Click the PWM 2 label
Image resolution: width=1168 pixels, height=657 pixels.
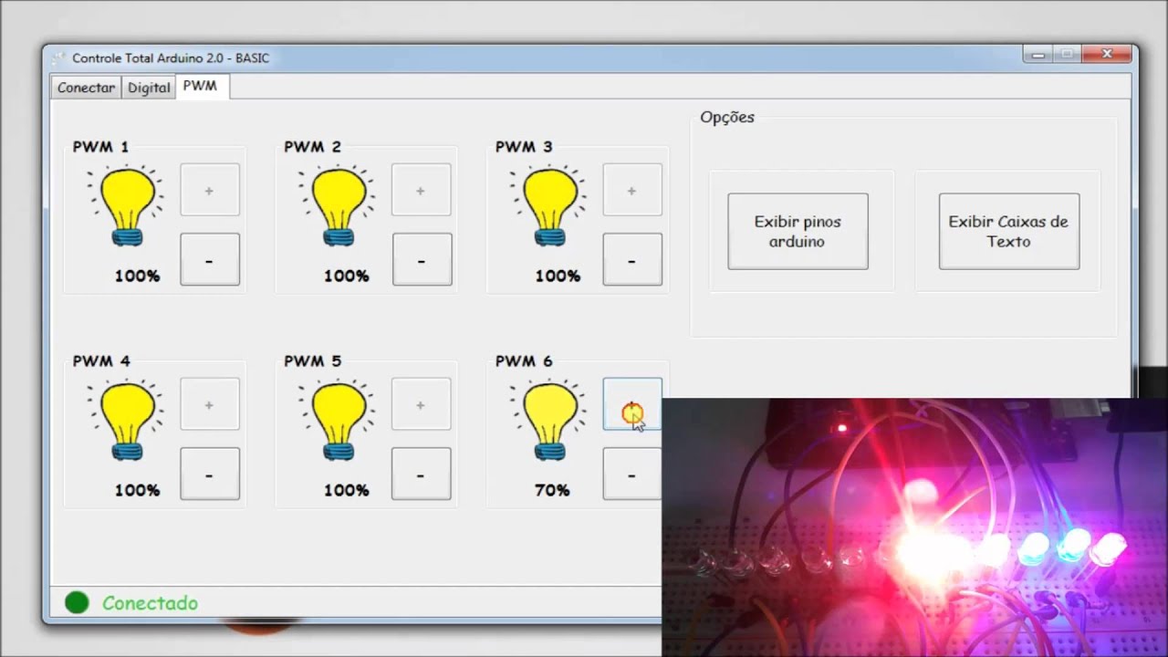tap(312, 146)
